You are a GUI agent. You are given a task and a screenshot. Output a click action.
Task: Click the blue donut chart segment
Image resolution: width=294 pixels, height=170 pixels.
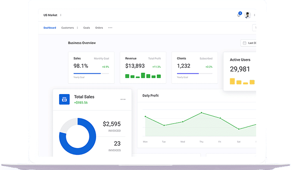click(x=68, y=144)
